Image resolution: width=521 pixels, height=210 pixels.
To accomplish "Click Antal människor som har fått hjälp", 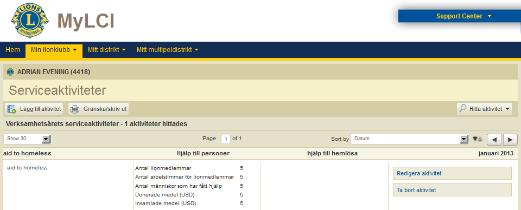I will pyautogui.click(x=189, y=186).
